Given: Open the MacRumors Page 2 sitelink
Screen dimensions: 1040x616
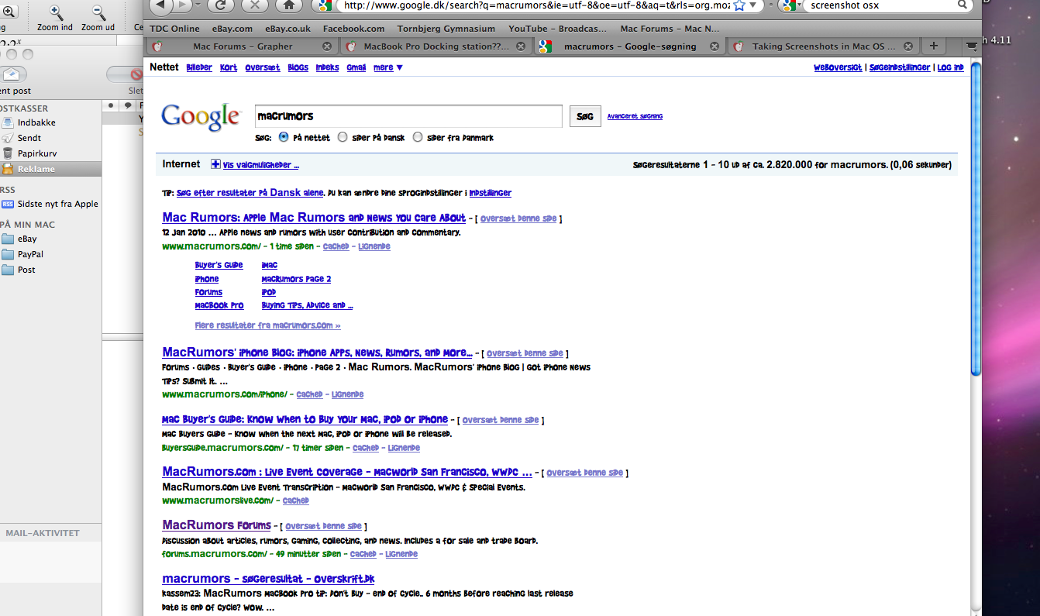Looking at the screenshot, I should pos(296,279).
